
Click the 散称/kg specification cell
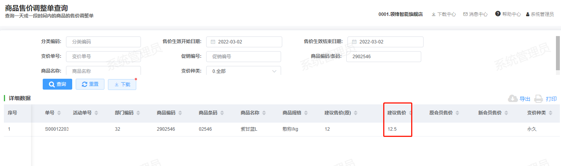(290, 129)
